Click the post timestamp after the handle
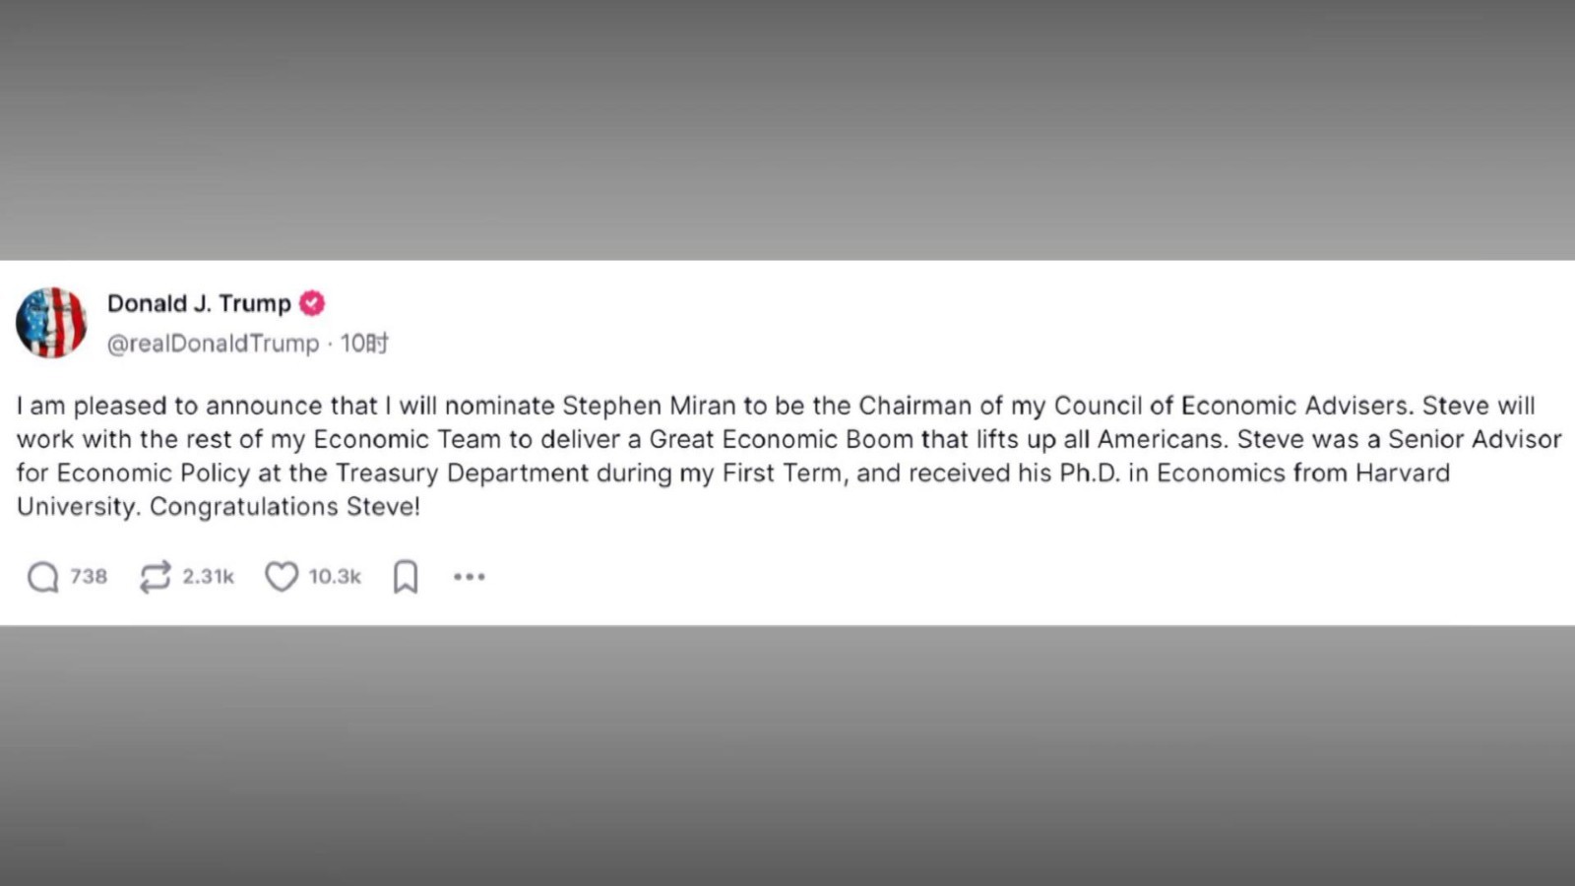 [364, 344]
